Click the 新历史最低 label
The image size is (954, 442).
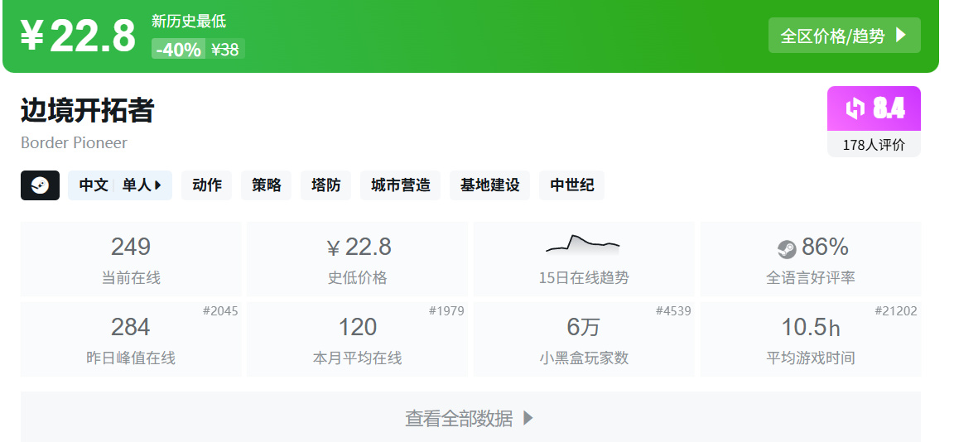point(189,22)
